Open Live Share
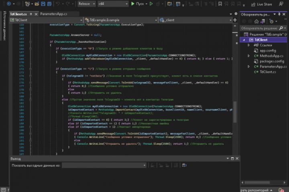This screenshot has height=192, width=289. 262,4
